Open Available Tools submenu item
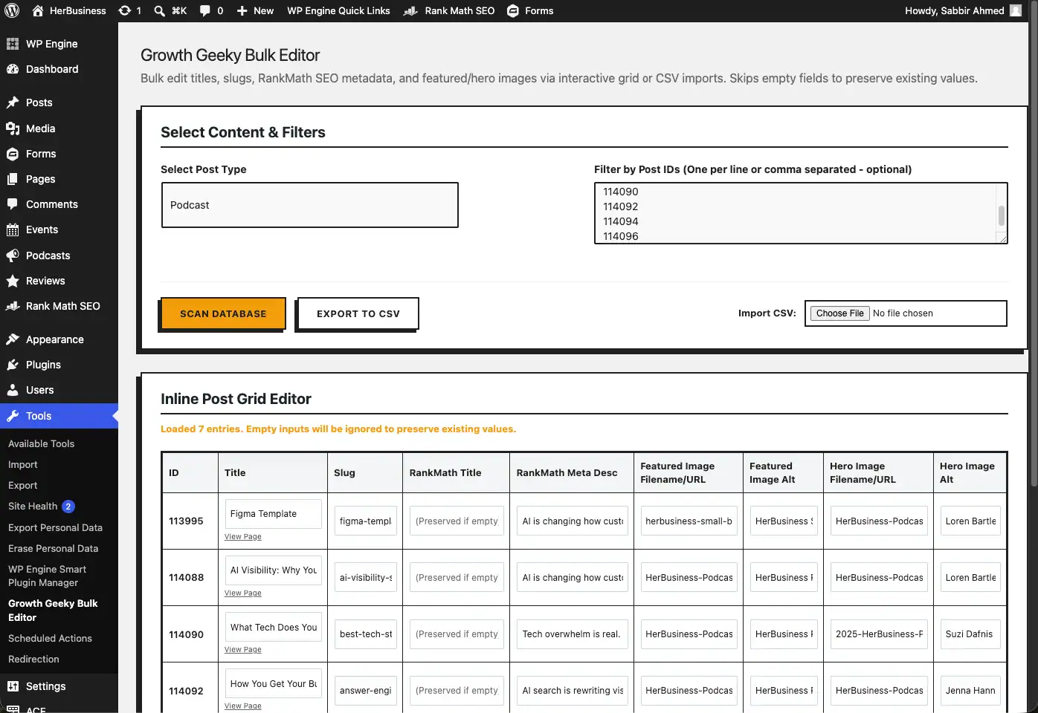Screen dimensions: 1038x713 click(41, 443)
